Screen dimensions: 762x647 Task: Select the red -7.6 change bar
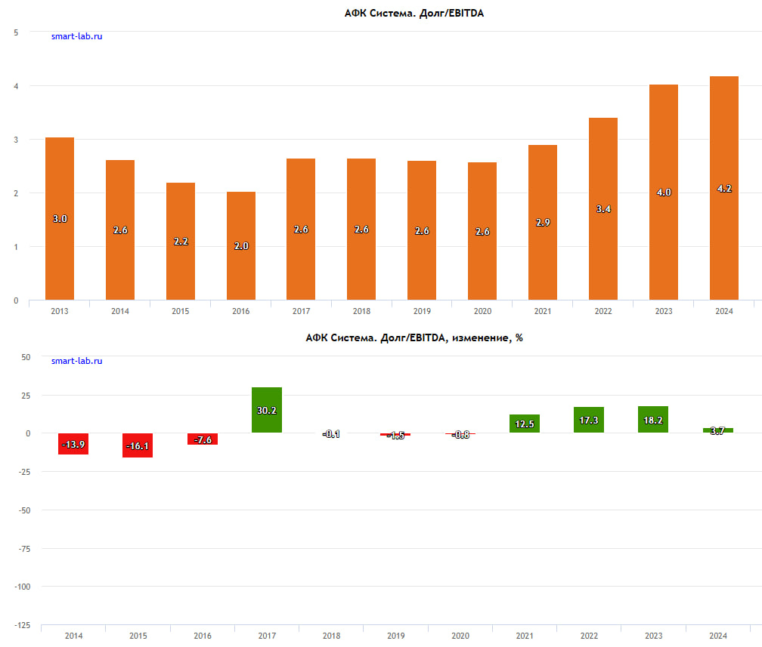tap(203, 439)
